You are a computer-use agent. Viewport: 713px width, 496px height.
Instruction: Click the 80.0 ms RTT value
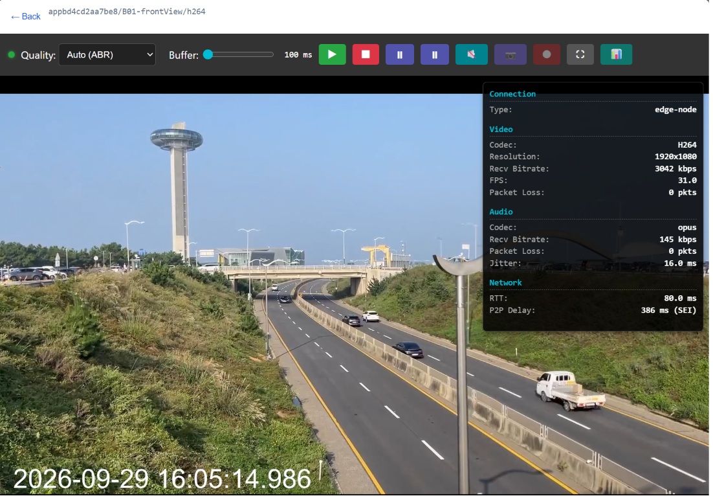click(x=680, y=298)
